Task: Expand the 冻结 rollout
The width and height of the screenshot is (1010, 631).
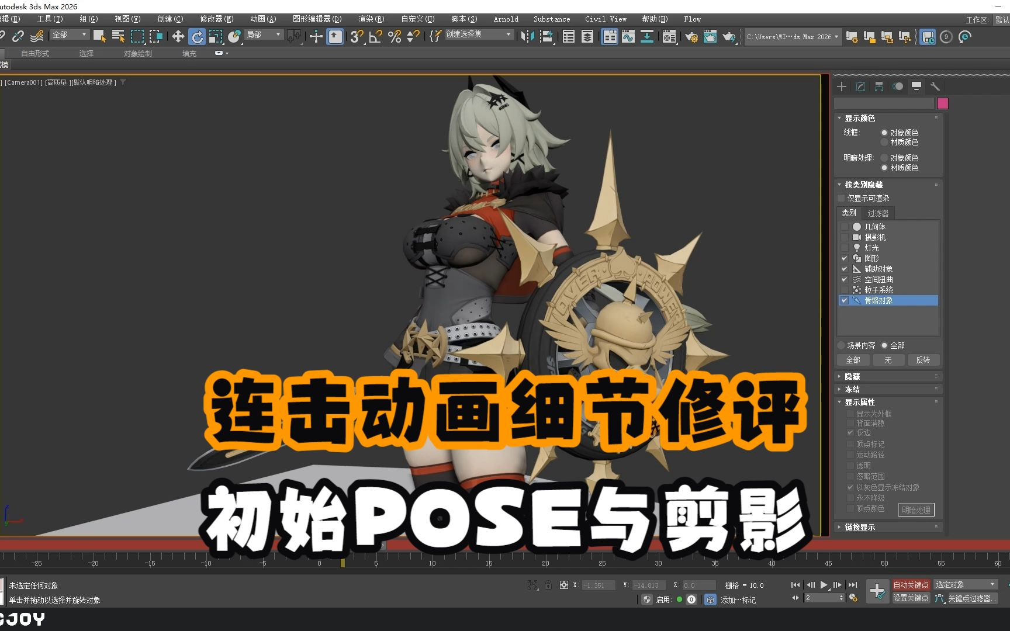Action: tap(888, 389)
